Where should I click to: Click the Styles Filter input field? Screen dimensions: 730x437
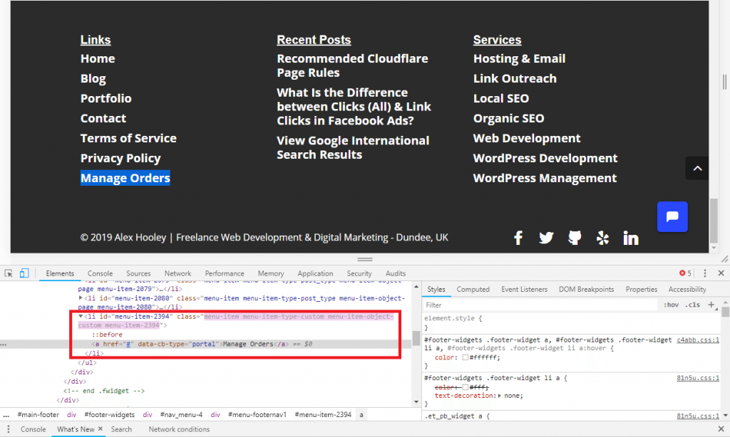541,305
